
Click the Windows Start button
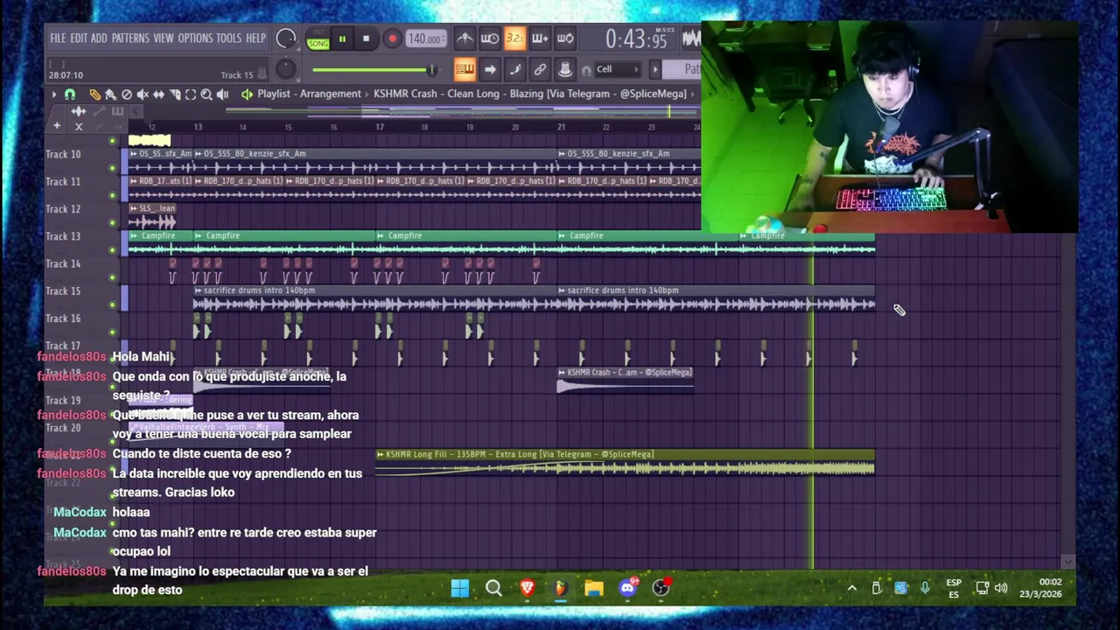(x=459, y=588)
